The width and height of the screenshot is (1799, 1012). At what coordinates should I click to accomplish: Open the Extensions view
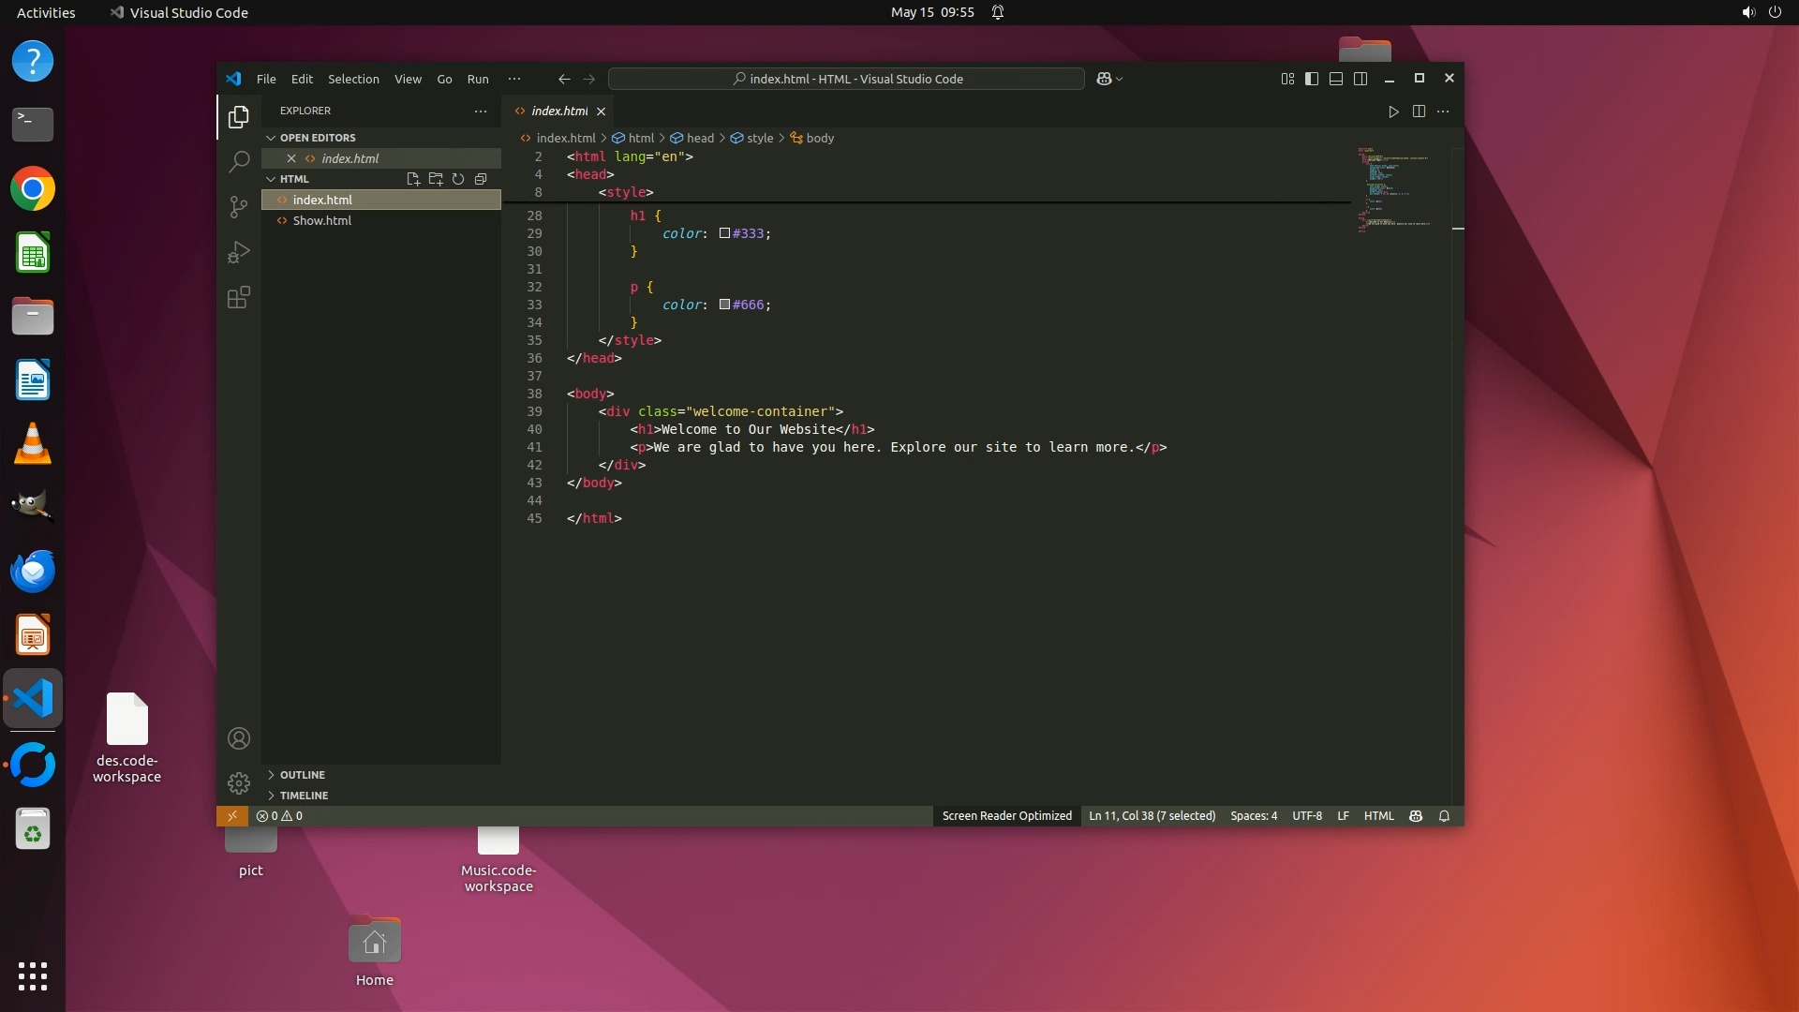point(239,297)
